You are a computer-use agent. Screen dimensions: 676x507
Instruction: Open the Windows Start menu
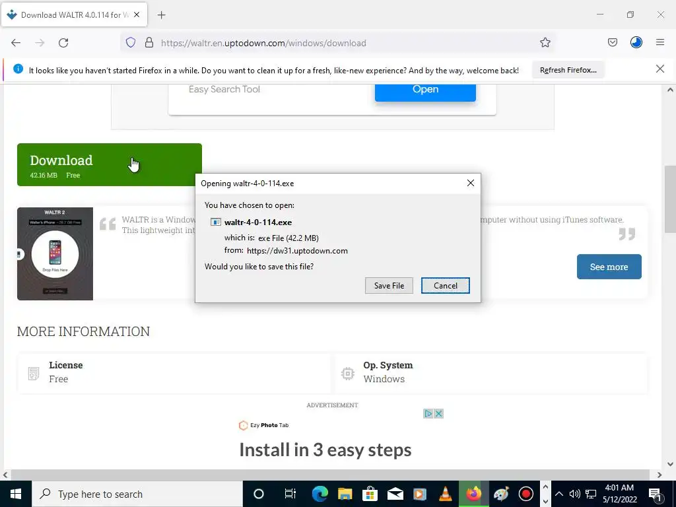(16, 494)
